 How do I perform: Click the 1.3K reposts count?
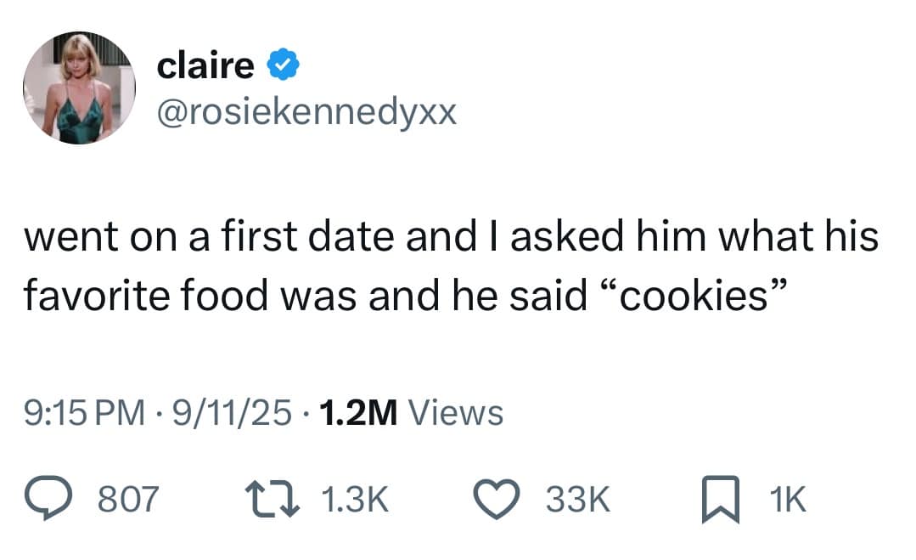[357, 500]
